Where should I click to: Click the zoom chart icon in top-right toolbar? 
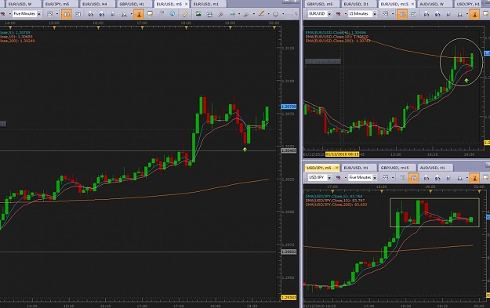click(459, 14)
